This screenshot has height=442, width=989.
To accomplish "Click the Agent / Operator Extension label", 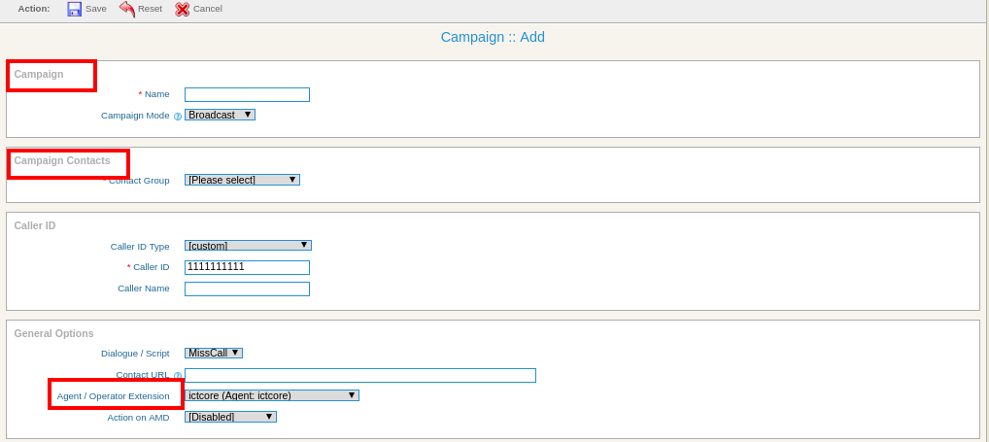I will tap(114, 396).
